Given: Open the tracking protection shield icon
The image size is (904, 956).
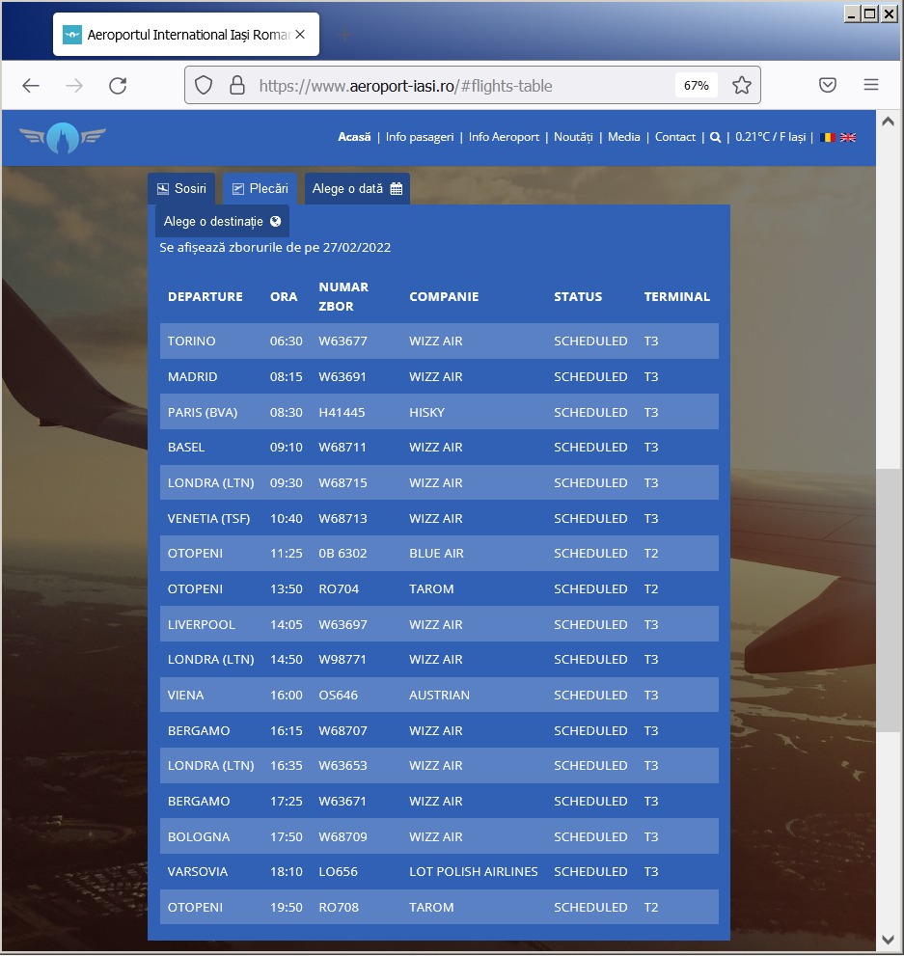Looking at the screenshot, I should tap(204, 85).
